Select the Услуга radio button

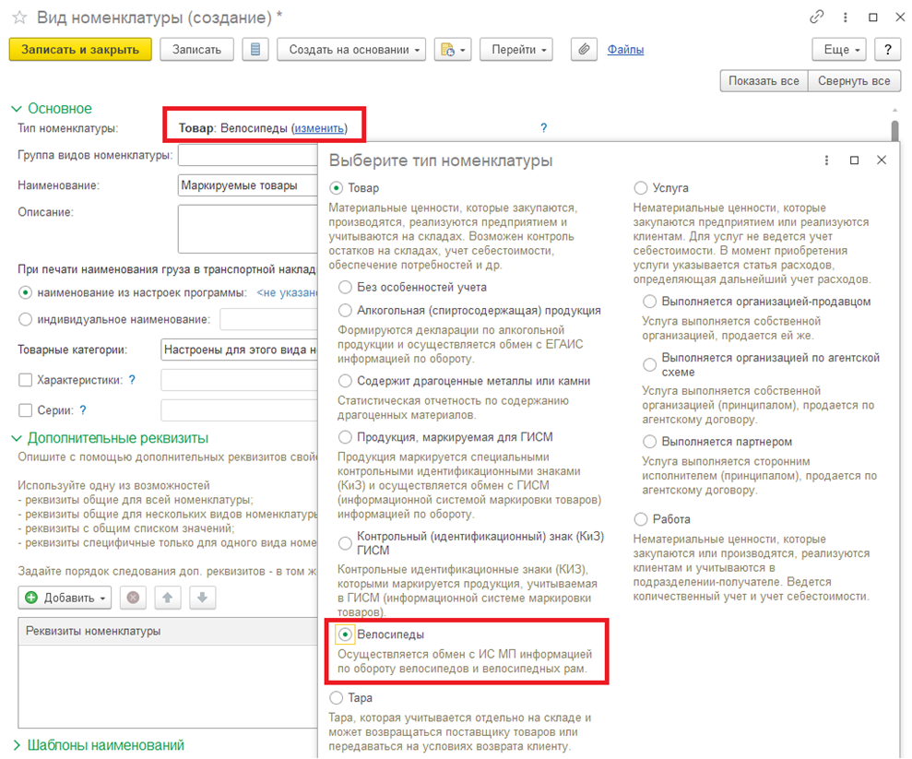point(640,188)
